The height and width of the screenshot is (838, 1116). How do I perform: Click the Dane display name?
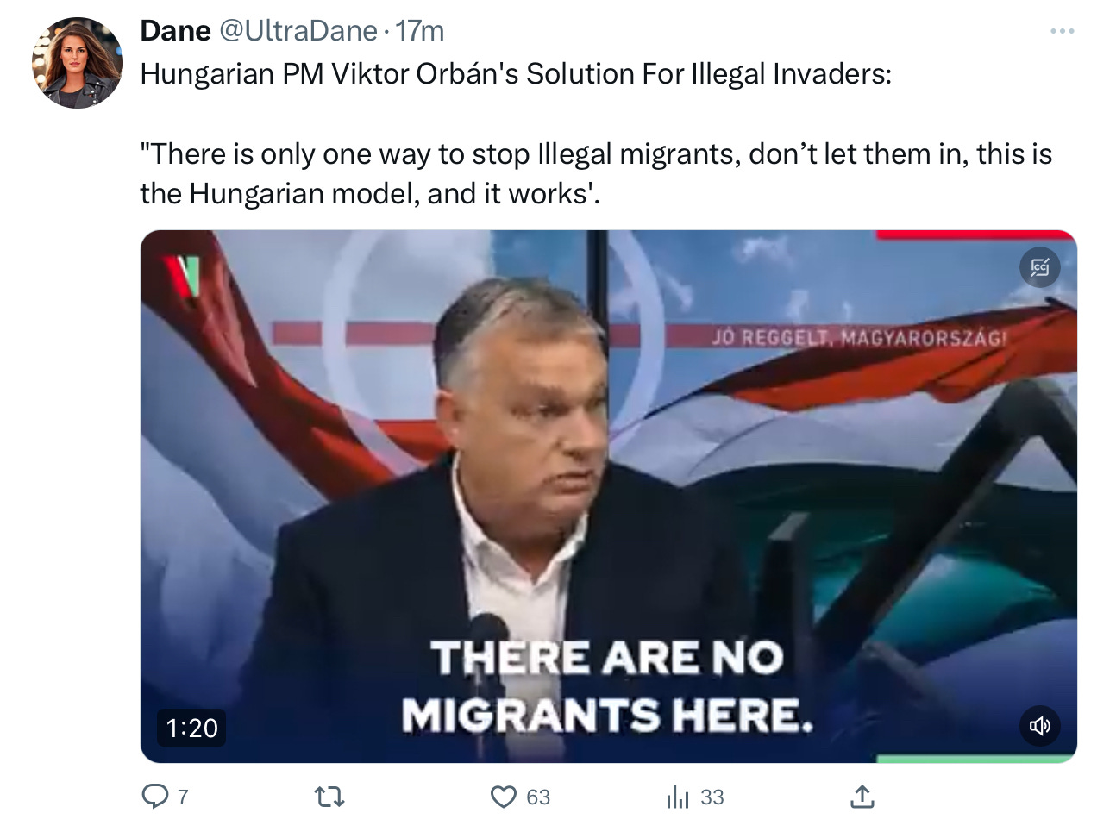pos(175,31)
